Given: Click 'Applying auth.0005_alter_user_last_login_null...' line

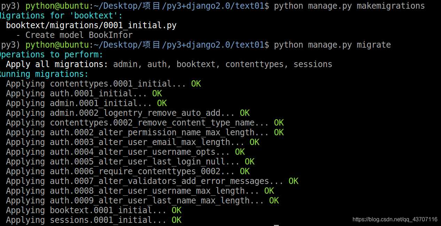Looking at the screenshot, I should 130,162.
